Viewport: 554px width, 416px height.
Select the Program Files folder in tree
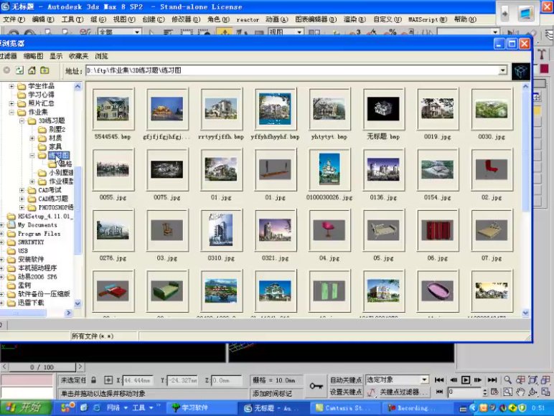(39, 233)
